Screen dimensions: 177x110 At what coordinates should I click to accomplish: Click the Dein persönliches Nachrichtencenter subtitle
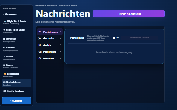click(55, 22)
